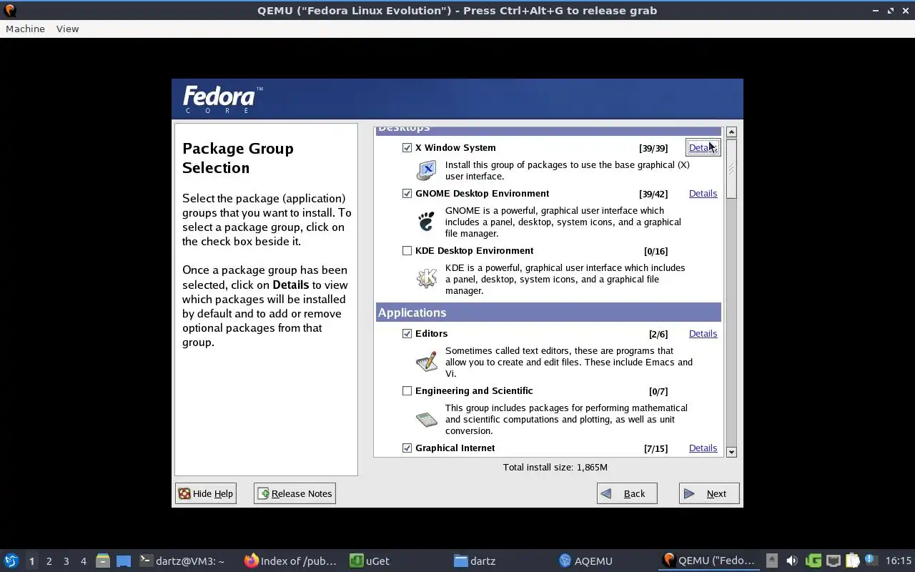Click the show desktop icon in taskbar

124,561
